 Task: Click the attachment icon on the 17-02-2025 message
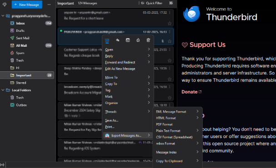(x=163, y=41)
